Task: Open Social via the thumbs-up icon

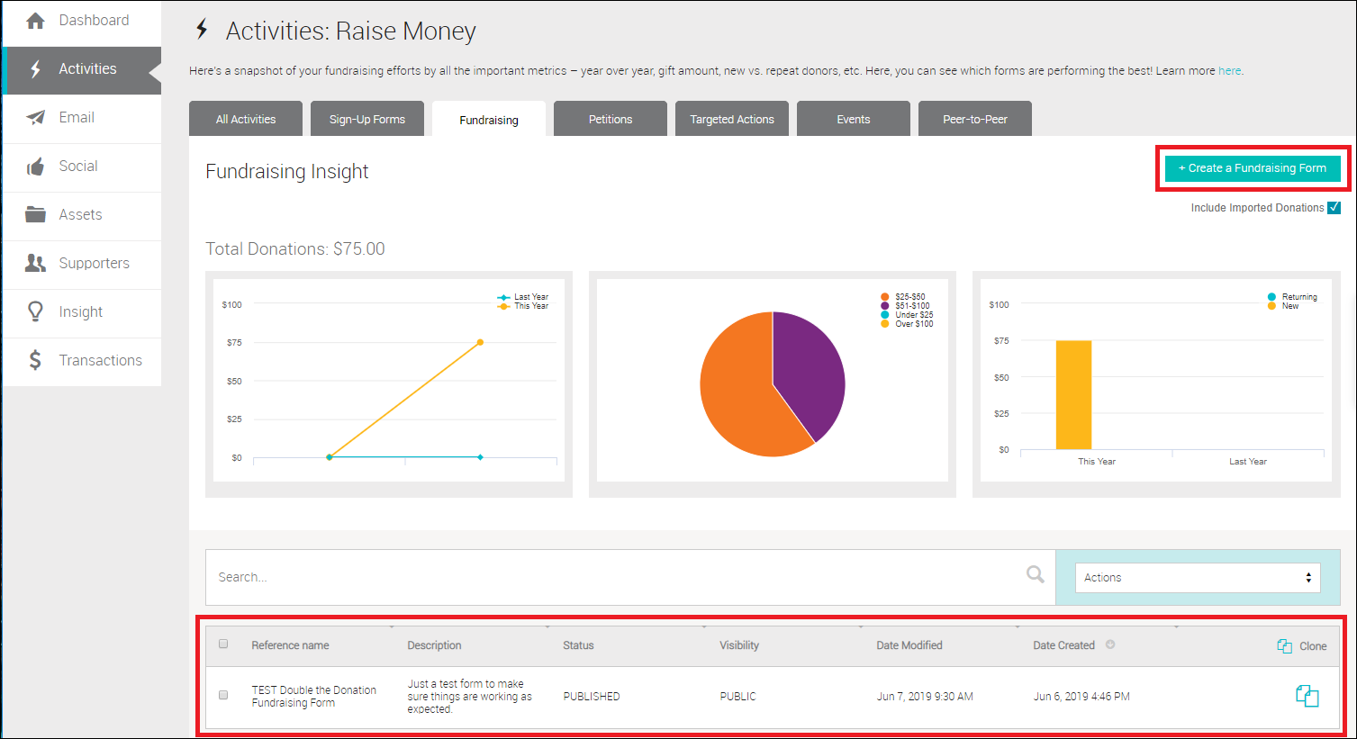Action: coord(35,166)
